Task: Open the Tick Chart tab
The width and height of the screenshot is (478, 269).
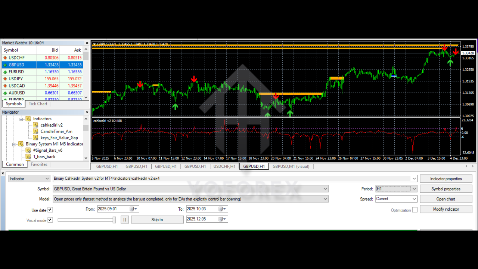Action: click(38, 103)
